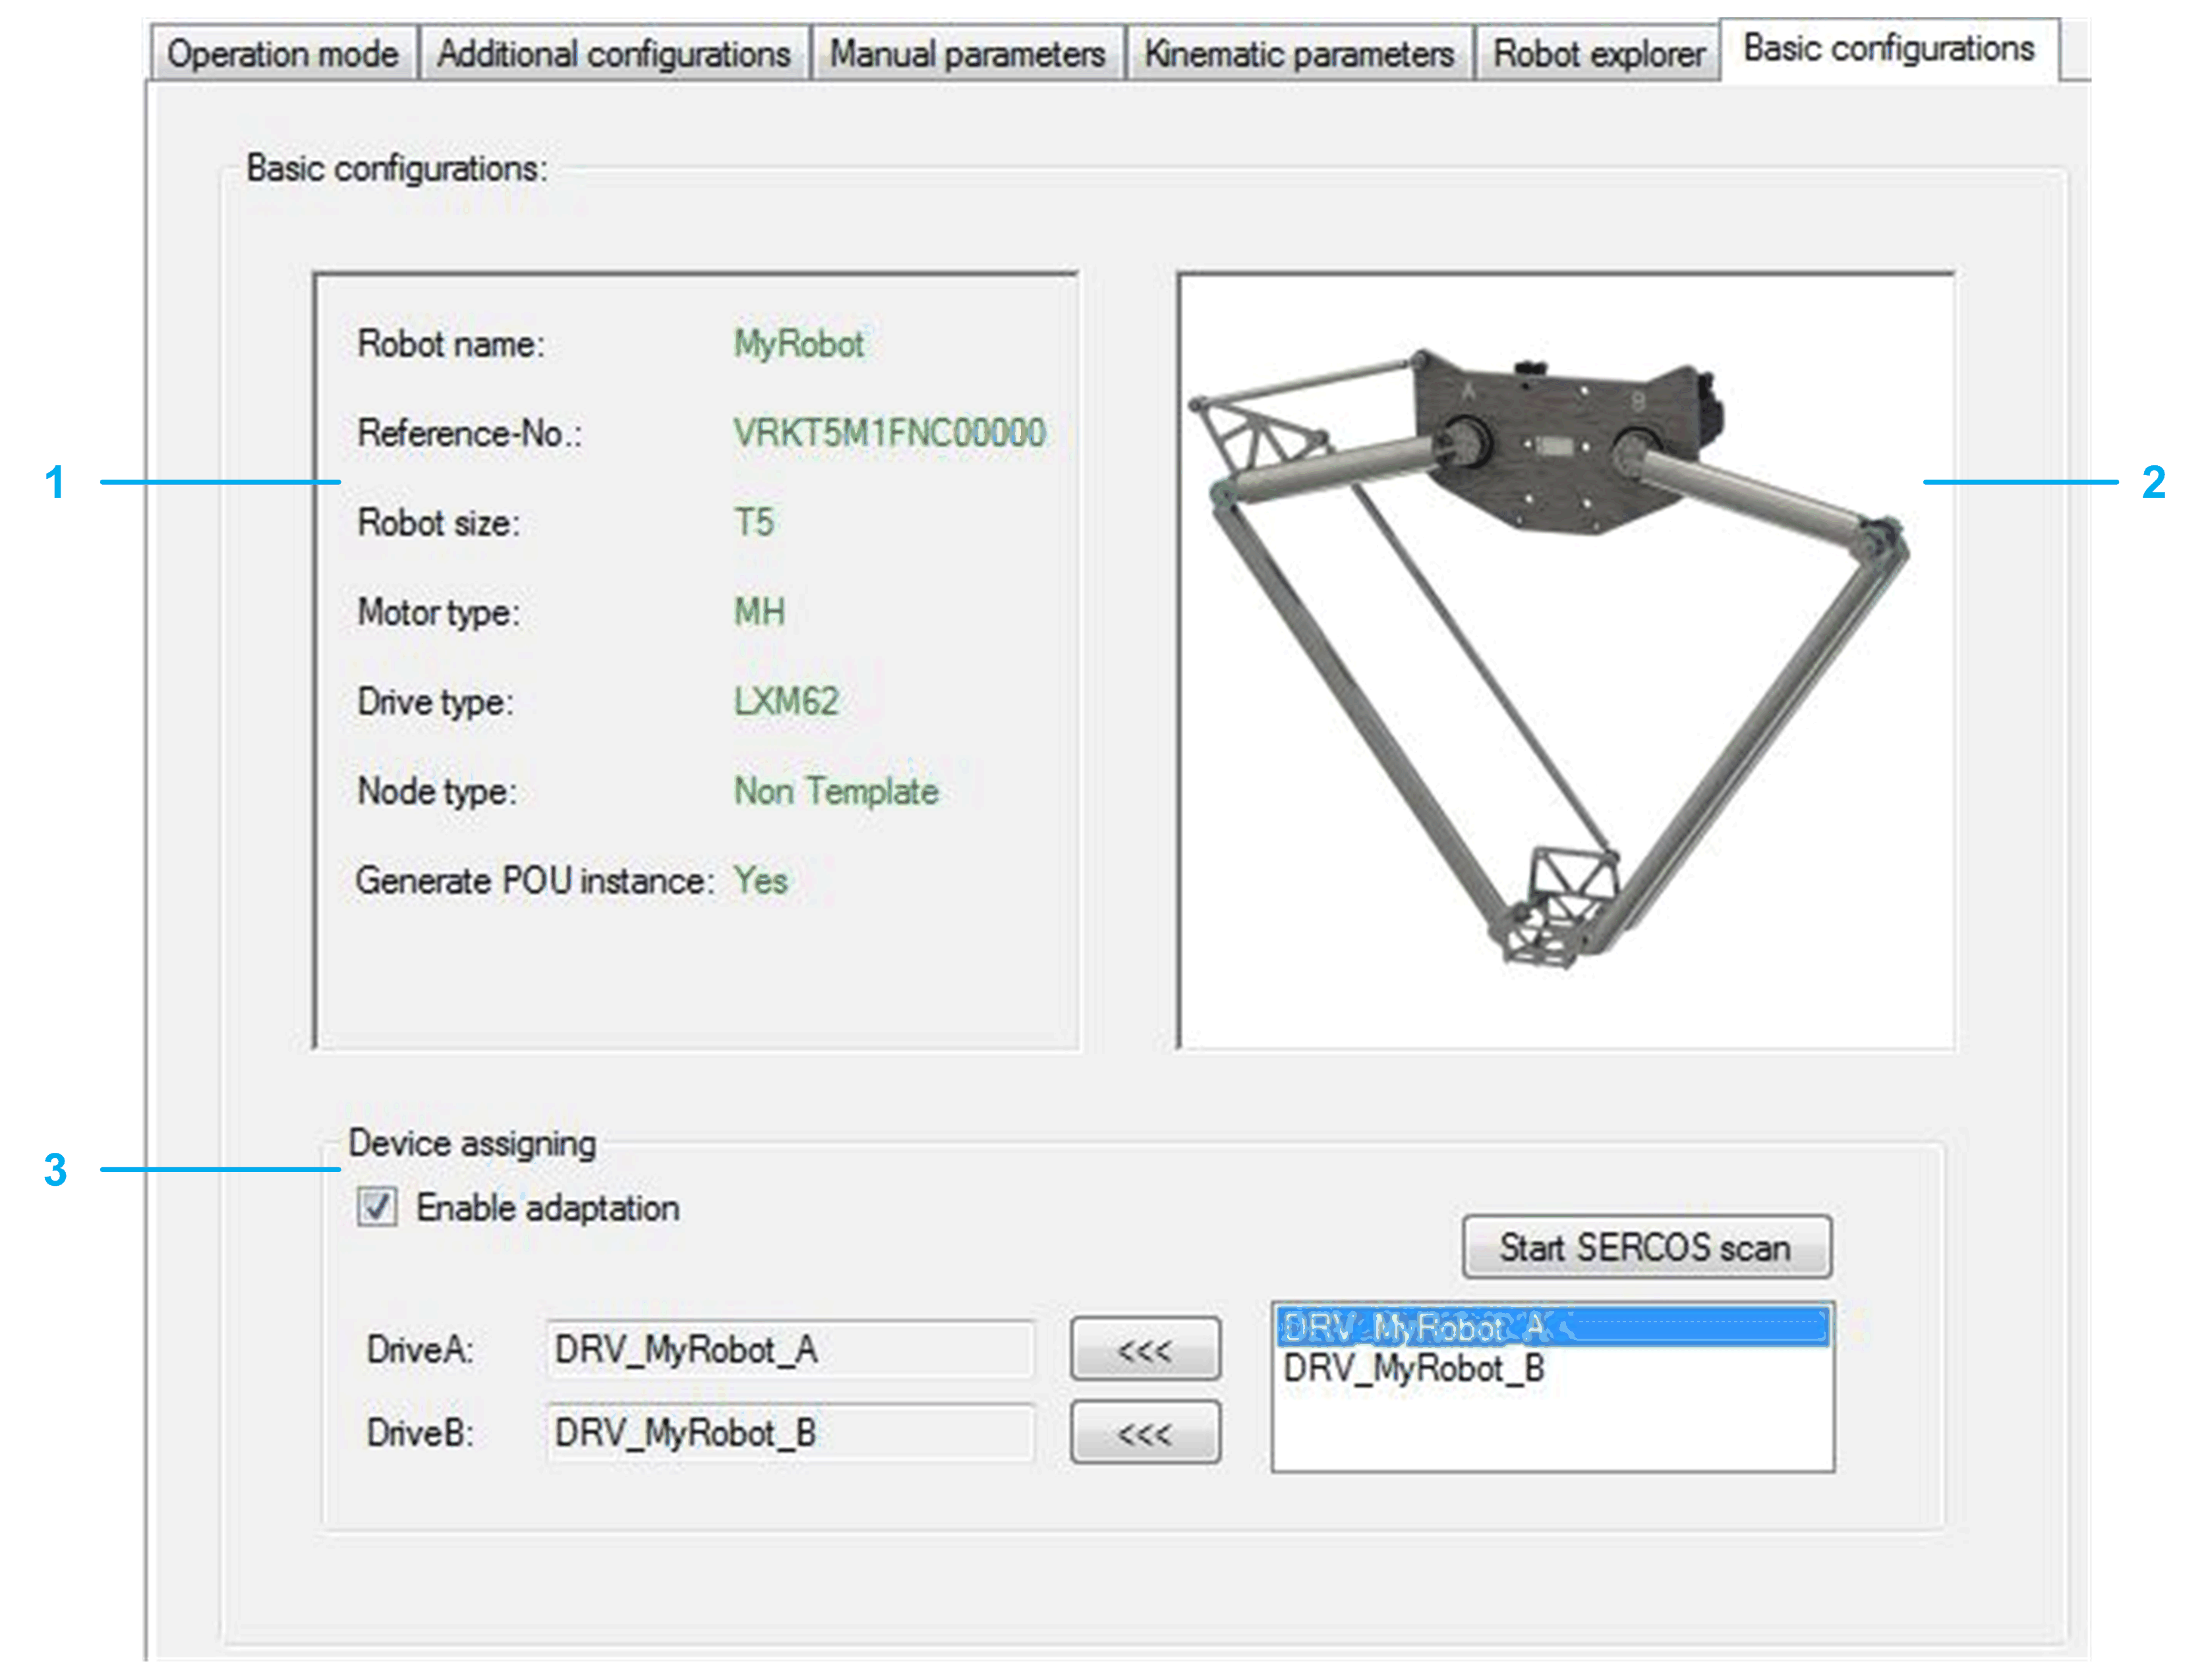Screen dimensions: 2206x1680
Task: Click the Generate POU instance Yes value
Action: point(761,880)
